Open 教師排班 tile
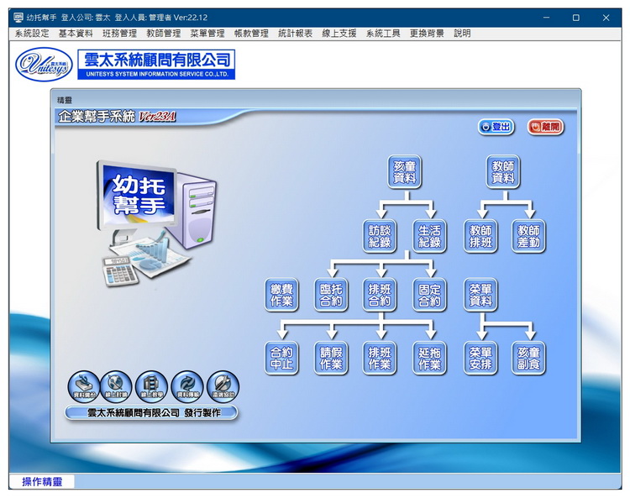 (x=480, y=236)
